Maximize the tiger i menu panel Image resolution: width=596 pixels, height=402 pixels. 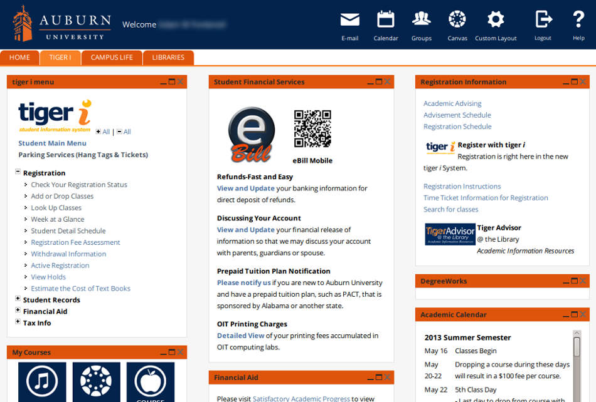point(172,81)
